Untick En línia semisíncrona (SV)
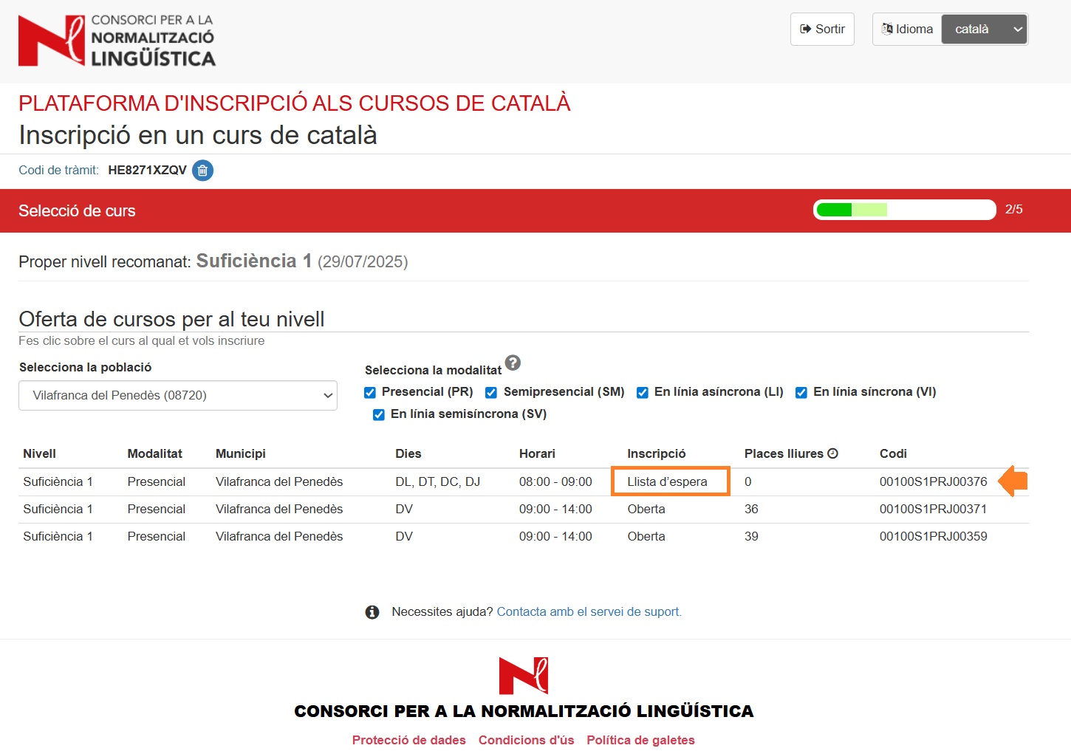1071x751 pixels. pyautogui.click(x=379, y=414)
